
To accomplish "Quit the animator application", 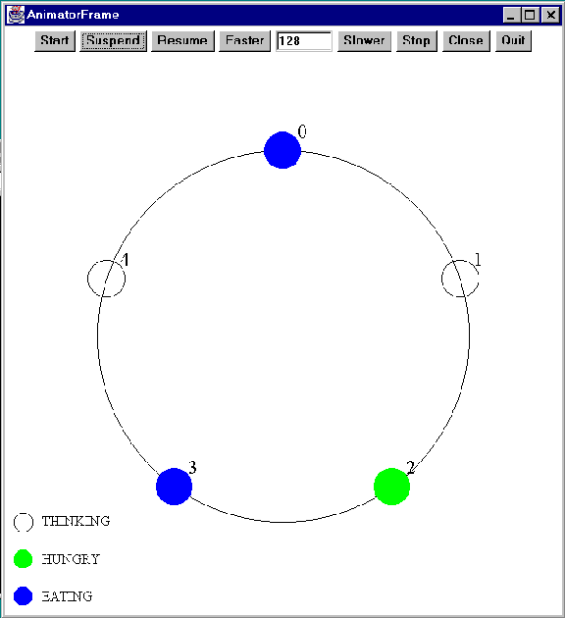I will coord(513,41).
